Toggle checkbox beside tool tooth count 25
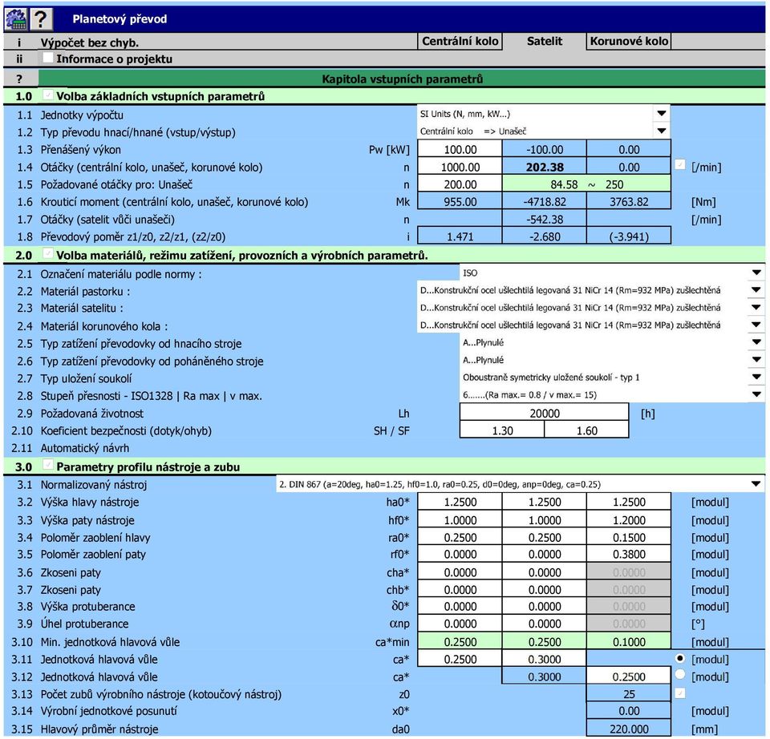The height and width of the screenshot is (739, 770). (x=679, y=693)
